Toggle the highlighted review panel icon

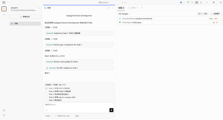(197, 2)
